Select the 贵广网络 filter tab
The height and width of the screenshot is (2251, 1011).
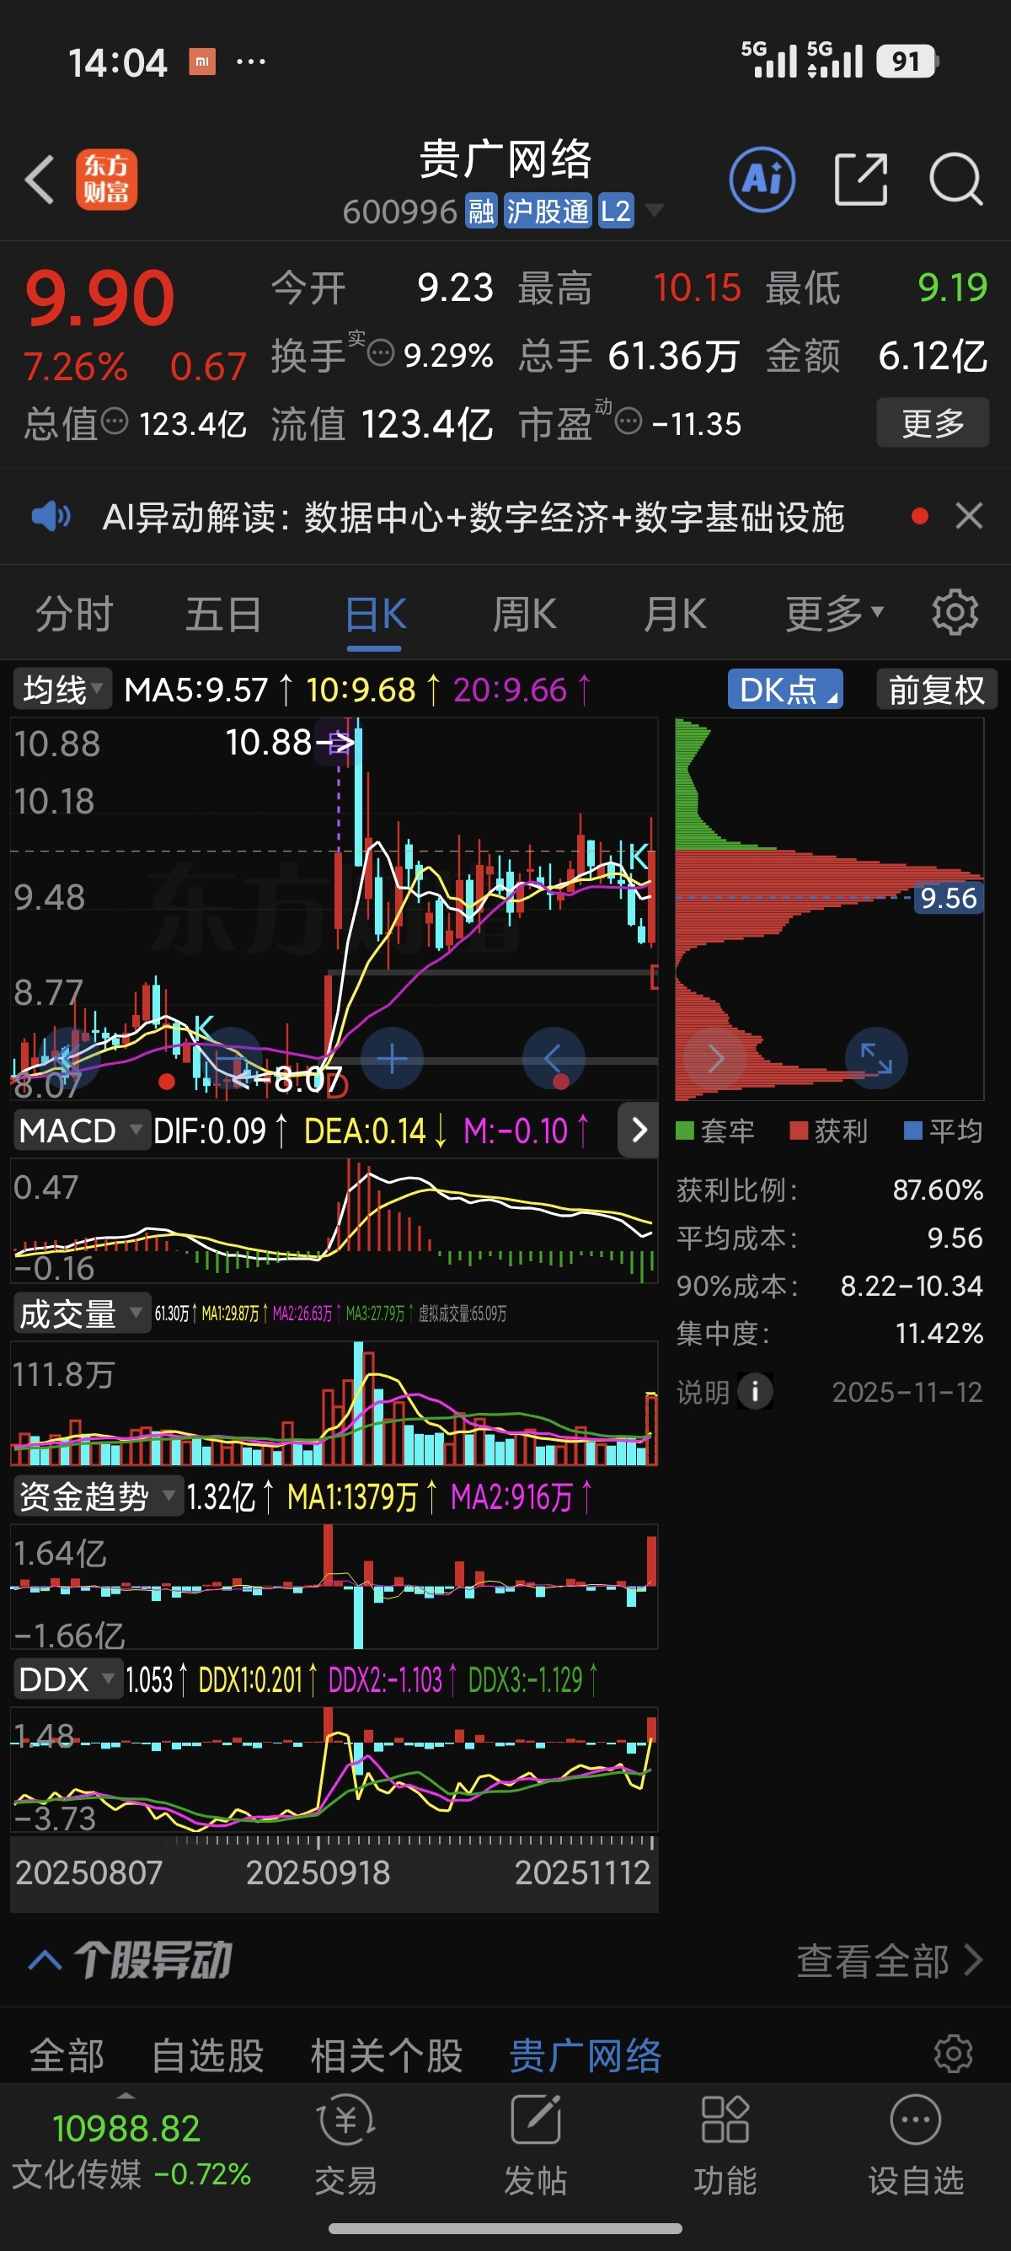pyautogui.click(x=585, y=2055)
